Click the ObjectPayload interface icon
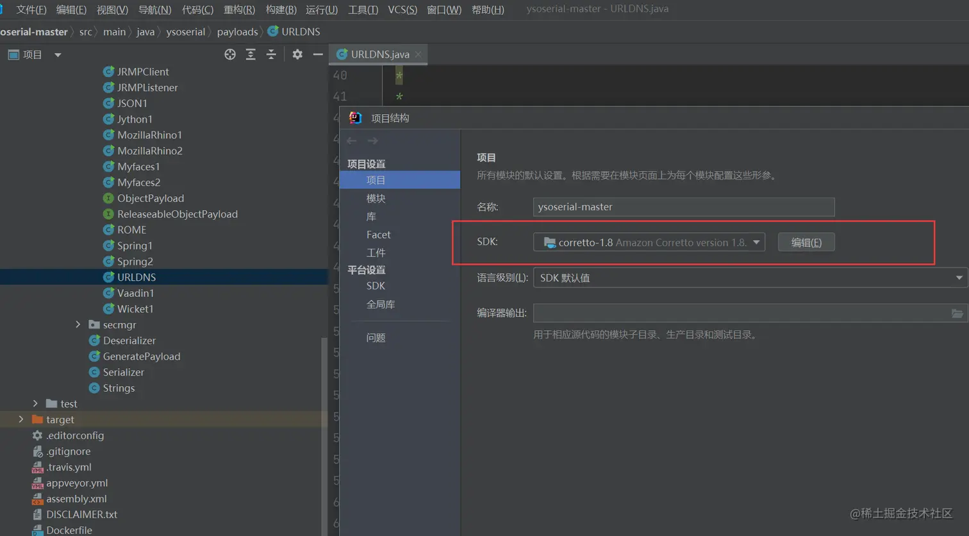The height and width of the screenshot is (536, 969). 108,198
